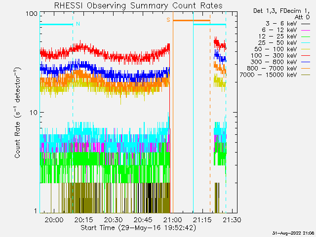Click the 12 - 25 keV legend line swatch
Image resolution: width=316 pixels, height=237 pixels.
coord(306,36)
